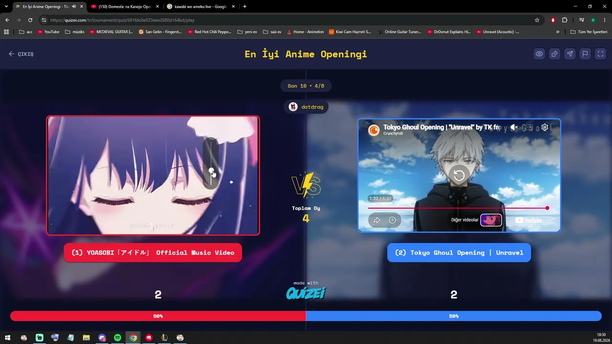The image size is (612, 344).
Task: Open the Chrome three-dot menu
Action: 604,20
